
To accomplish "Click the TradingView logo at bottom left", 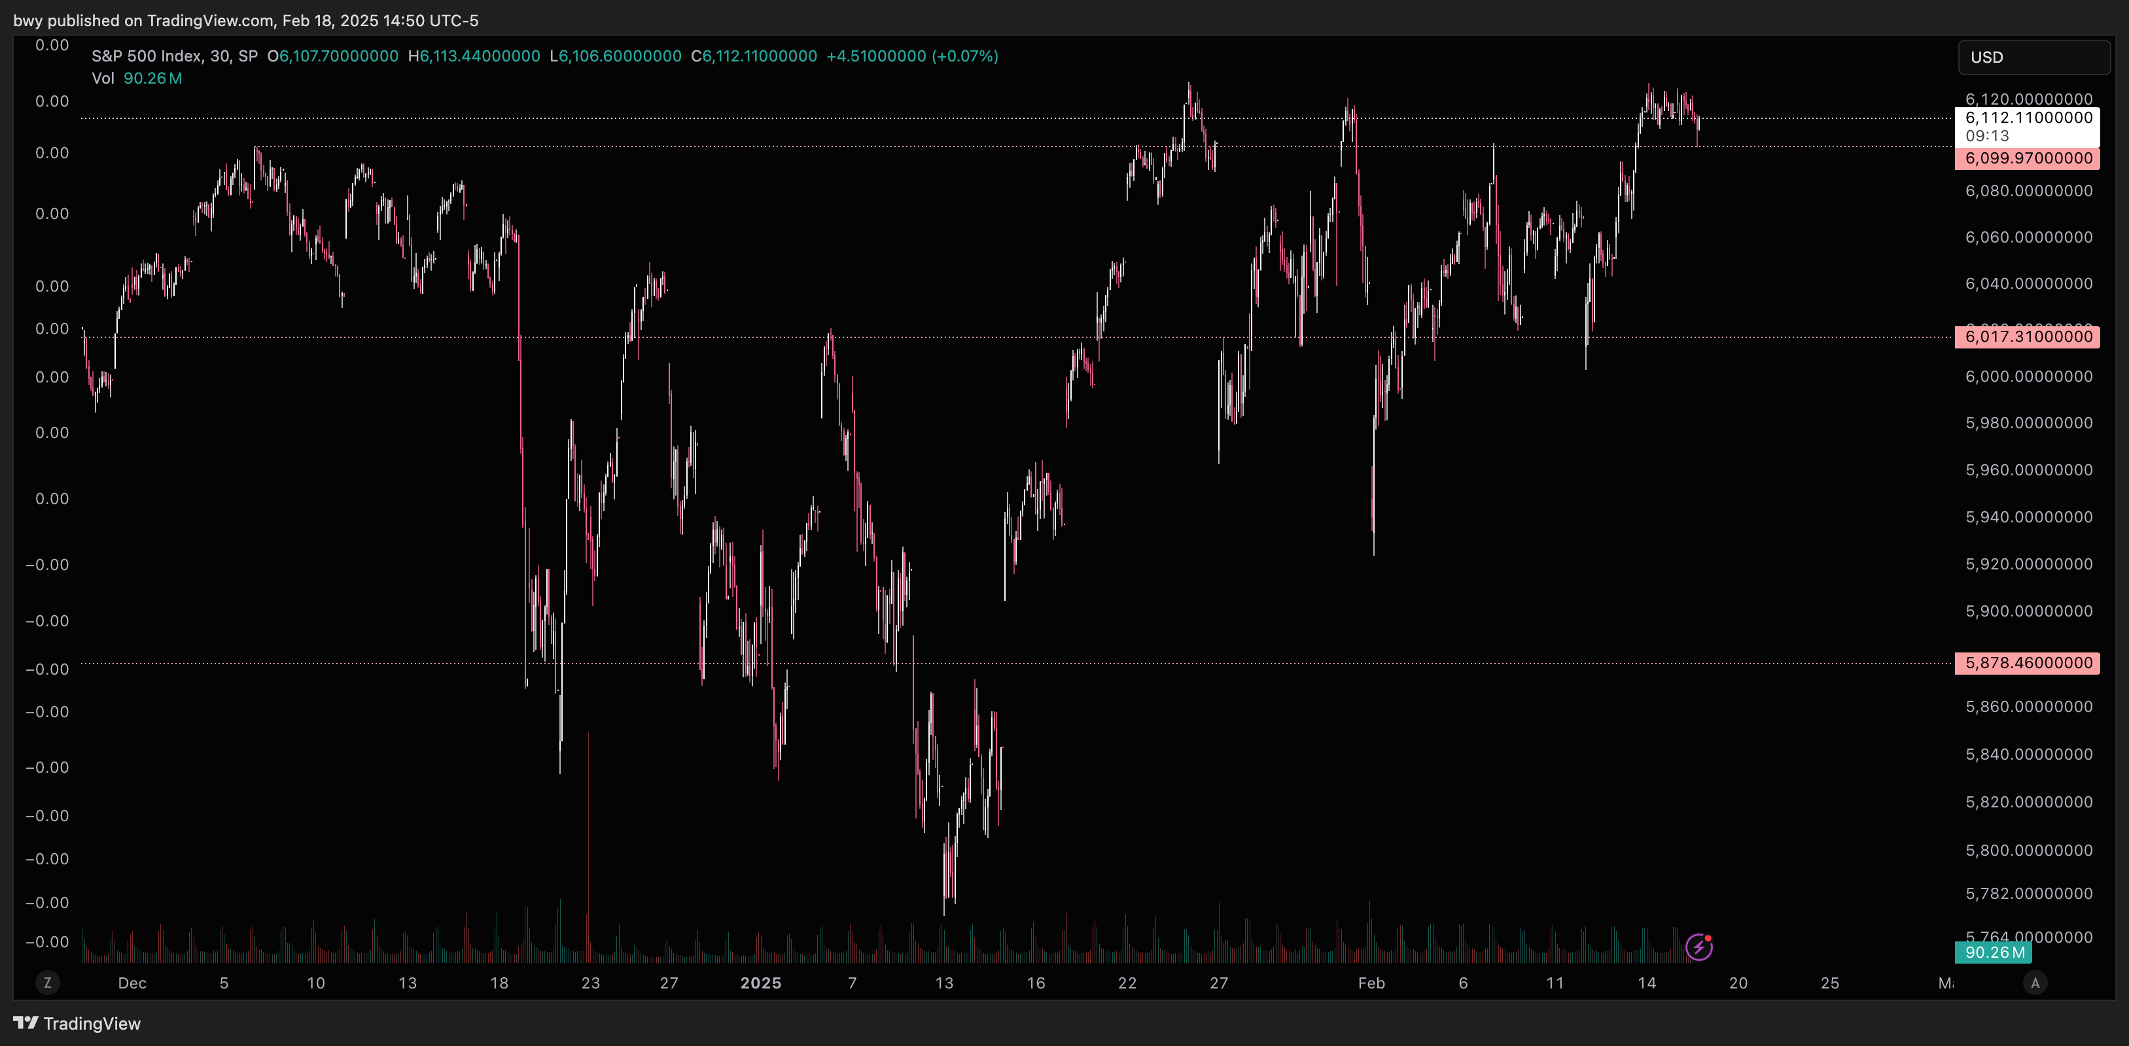I will click(x=77, y=1023).
